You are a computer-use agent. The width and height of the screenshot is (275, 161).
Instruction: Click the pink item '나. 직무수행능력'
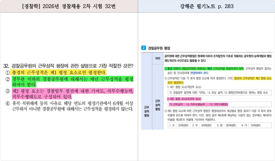pos(196,105)
